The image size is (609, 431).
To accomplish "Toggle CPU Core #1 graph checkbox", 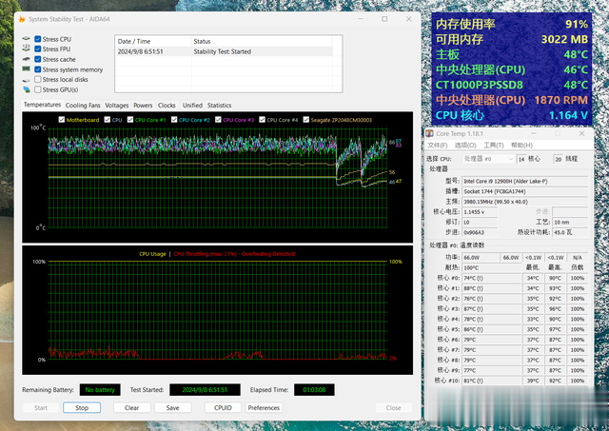I will [130, 120].
